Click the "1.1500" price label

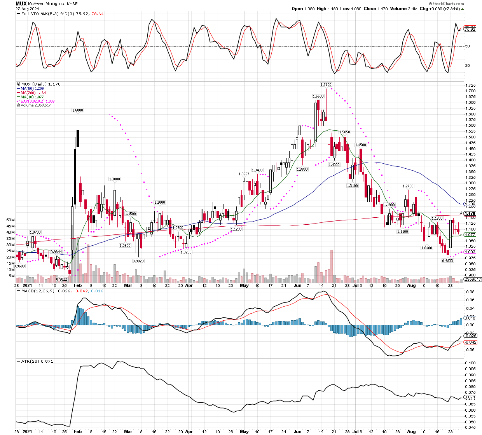(x=131, y=214)
